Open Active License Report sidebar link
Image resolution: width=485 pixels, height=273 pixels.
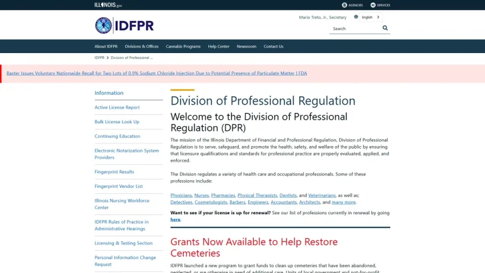pyautogui.click(x=117, y=107)
